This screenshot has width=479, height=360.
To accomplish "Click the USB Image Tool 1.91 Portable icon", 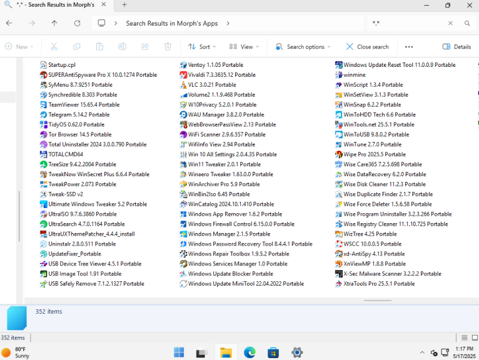I will (x=43, y=274).
